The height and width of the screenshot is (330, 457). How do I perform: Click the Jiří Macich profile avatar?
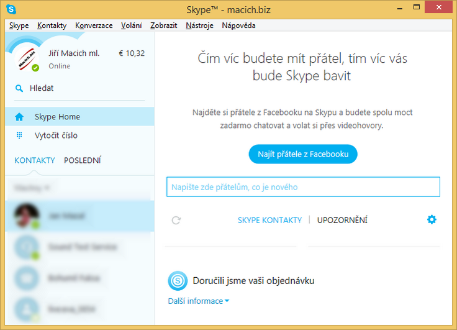pyautogui.click(x=27, y=58)
